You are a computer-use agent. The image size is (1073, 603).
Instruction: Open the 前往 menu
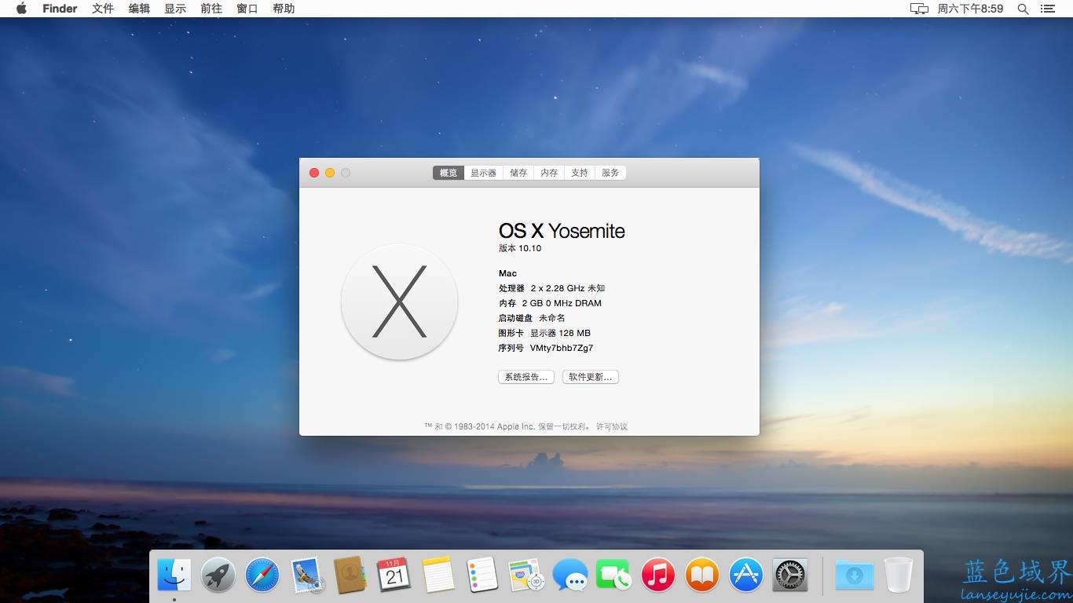(211, 9)
